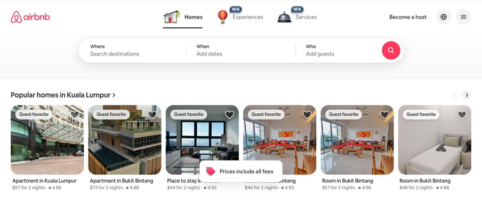
Task: Favorite the Apartment in Kuala Lumpur listing
Action: (75, 115)
